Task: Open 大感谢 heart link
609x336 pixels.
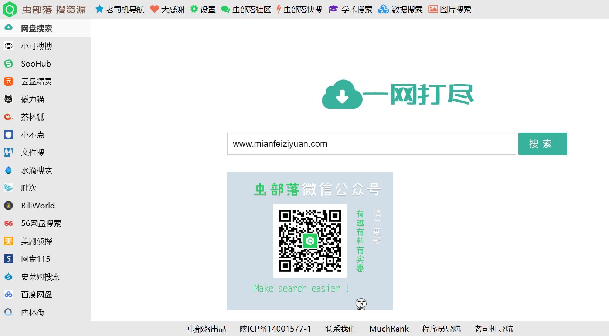Action: click(x=167, y=9)
